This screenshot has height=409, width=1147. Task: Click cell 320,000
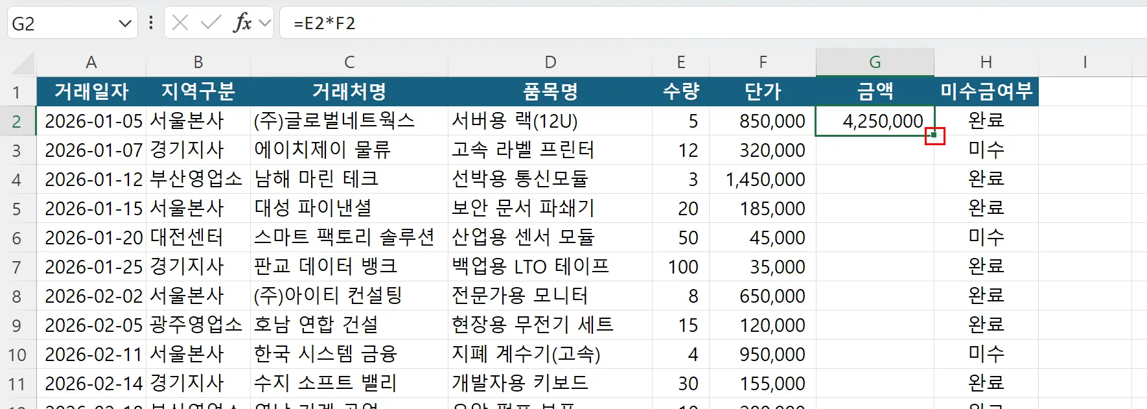pos(763,150)
